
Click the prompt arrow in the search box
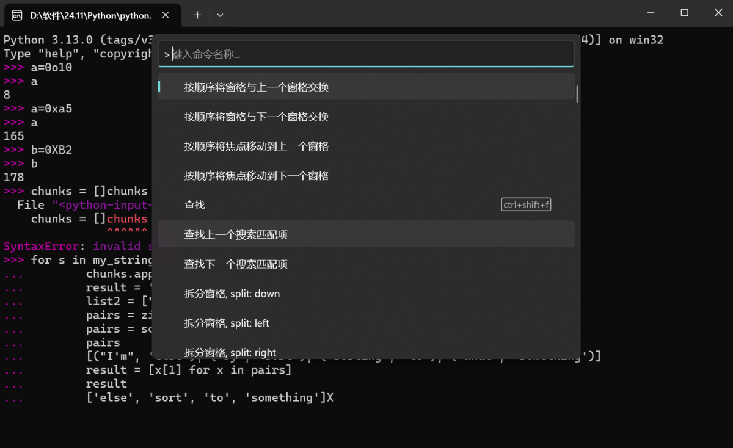coord(165,53)
